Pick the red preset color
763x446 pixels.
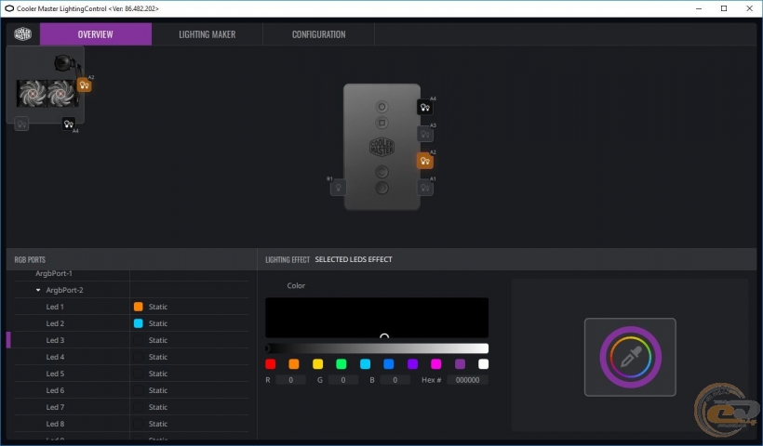(x=271, y=364)
